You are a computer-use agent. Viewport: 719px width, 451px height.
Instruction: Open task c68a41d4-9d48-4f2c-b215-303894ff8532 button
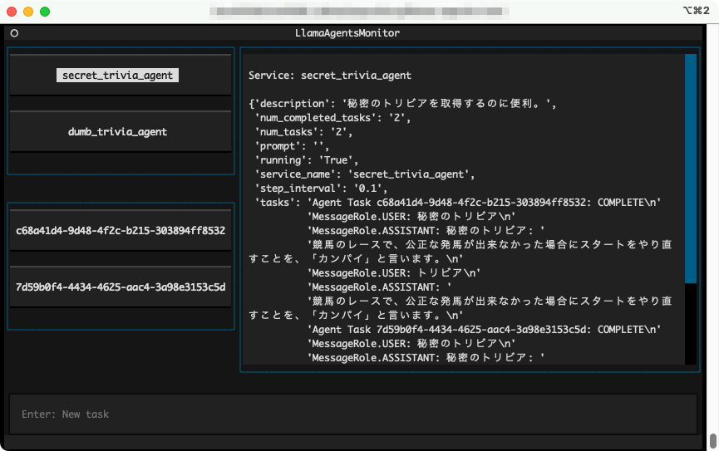coord(121,231)
